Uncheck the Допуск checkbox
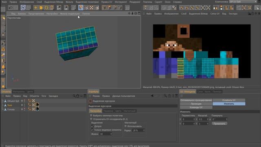This screenshot has width=261, height=147. point(92,126)
